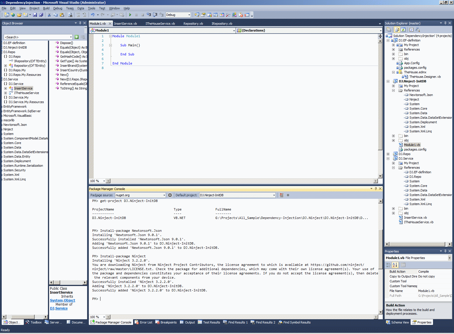
Task: Select TheHouse.edmx in Solution Explorer
Action: pyautogui.click(x=415, y=72)
